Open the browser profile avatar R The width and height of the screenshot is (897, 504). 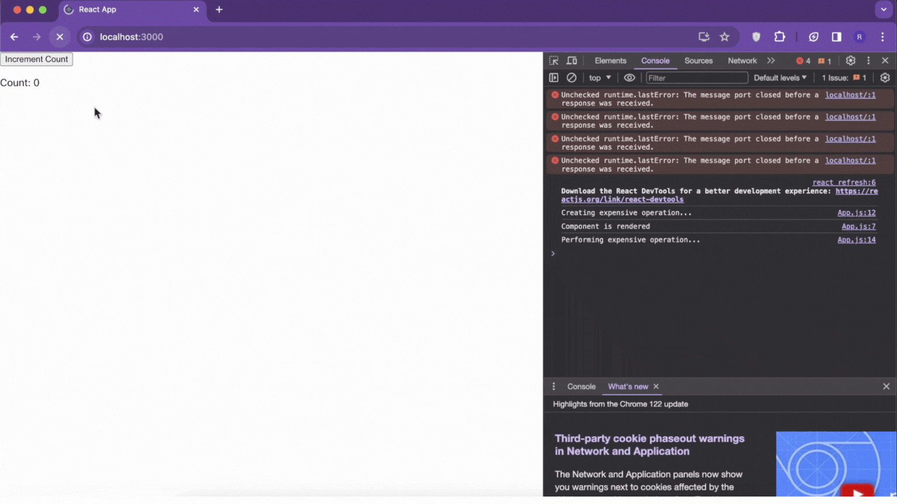859,37
